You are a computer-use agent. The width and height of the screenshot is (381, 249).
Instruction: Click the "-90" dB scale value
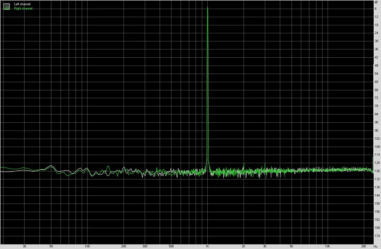click(x=377, y=122)
